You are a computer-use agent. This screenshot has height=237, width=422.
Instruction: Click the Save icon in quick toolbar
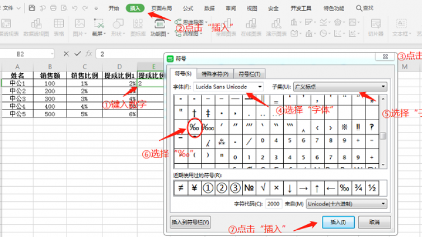point(32,8)
